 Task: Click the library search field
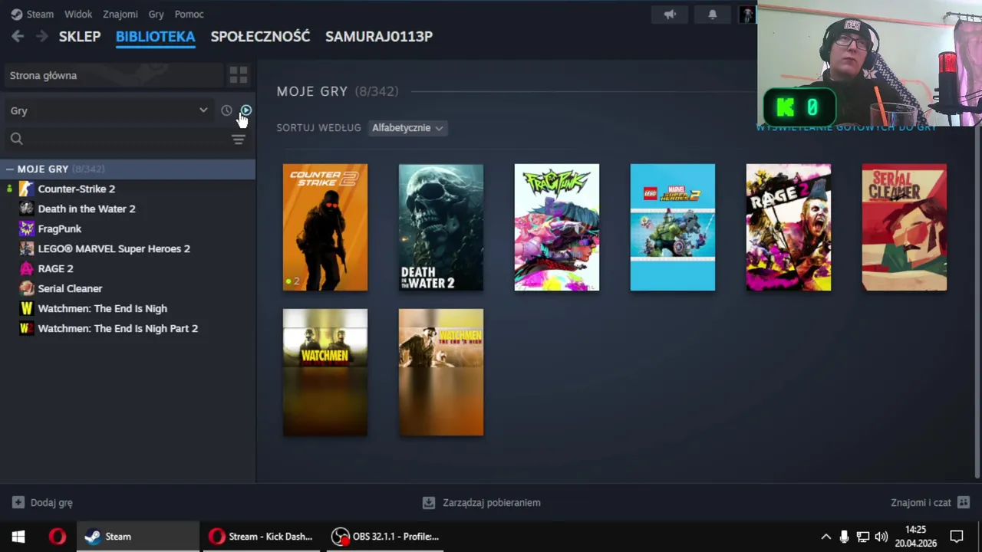coord(115,139)
